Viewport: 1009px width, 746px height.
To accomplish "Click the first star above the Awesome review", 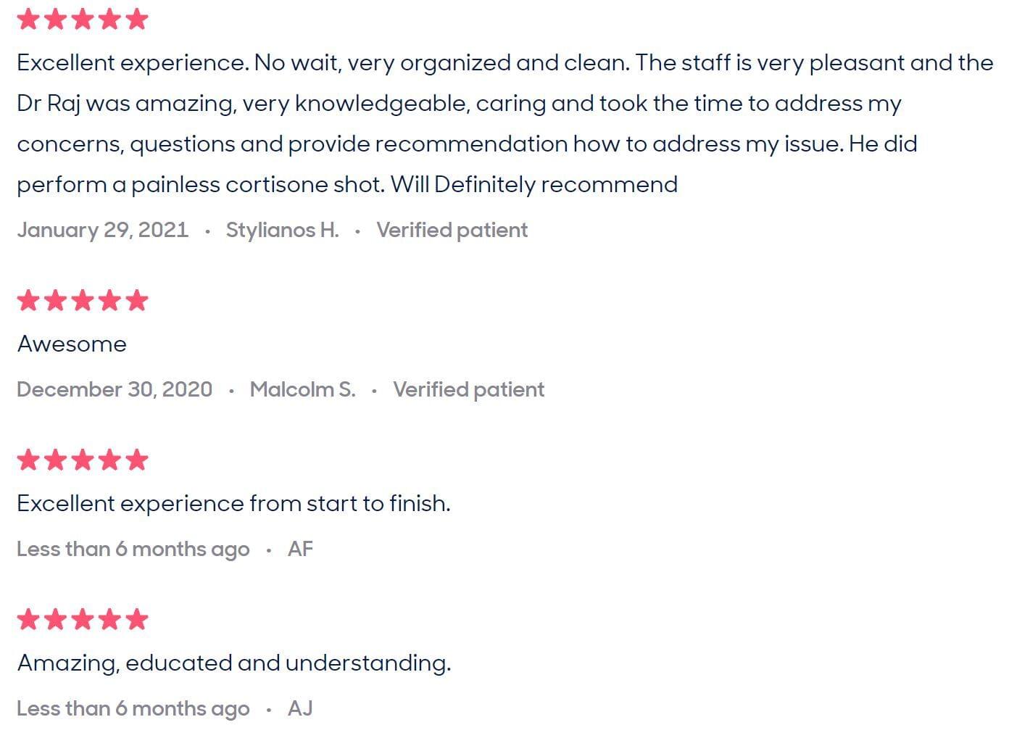I will 28,300.
